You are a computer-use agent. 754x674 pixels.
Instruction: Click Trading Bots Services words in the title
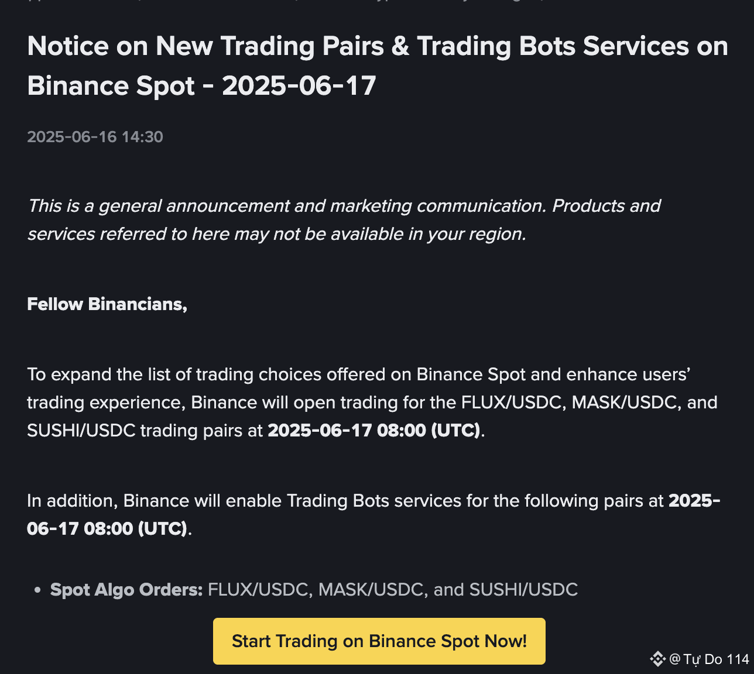click(x=553, y=46)
